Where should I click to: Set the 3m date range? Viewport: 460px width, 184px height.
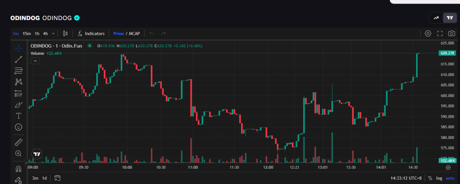click(35, 178)
